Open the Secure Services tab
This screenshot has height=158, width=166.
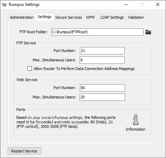[68, 17]
